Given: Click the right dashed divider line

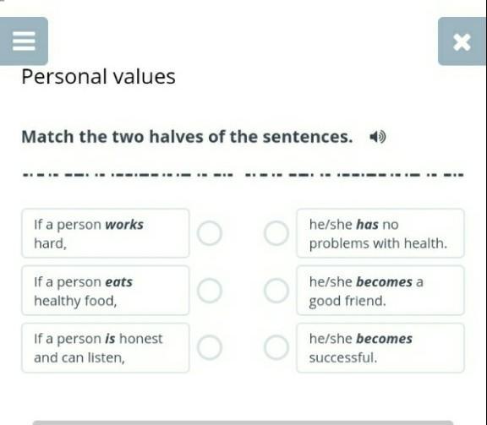Looking at the screenshot, I should click(354, 174).
